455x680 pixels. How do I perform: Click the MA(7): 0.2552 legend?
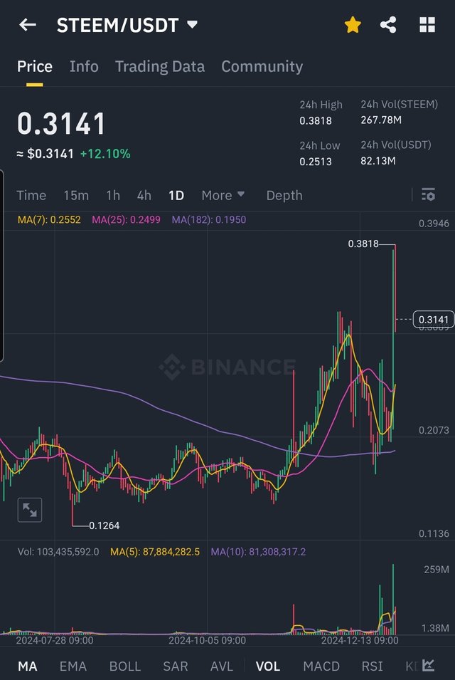pos(49,219)
